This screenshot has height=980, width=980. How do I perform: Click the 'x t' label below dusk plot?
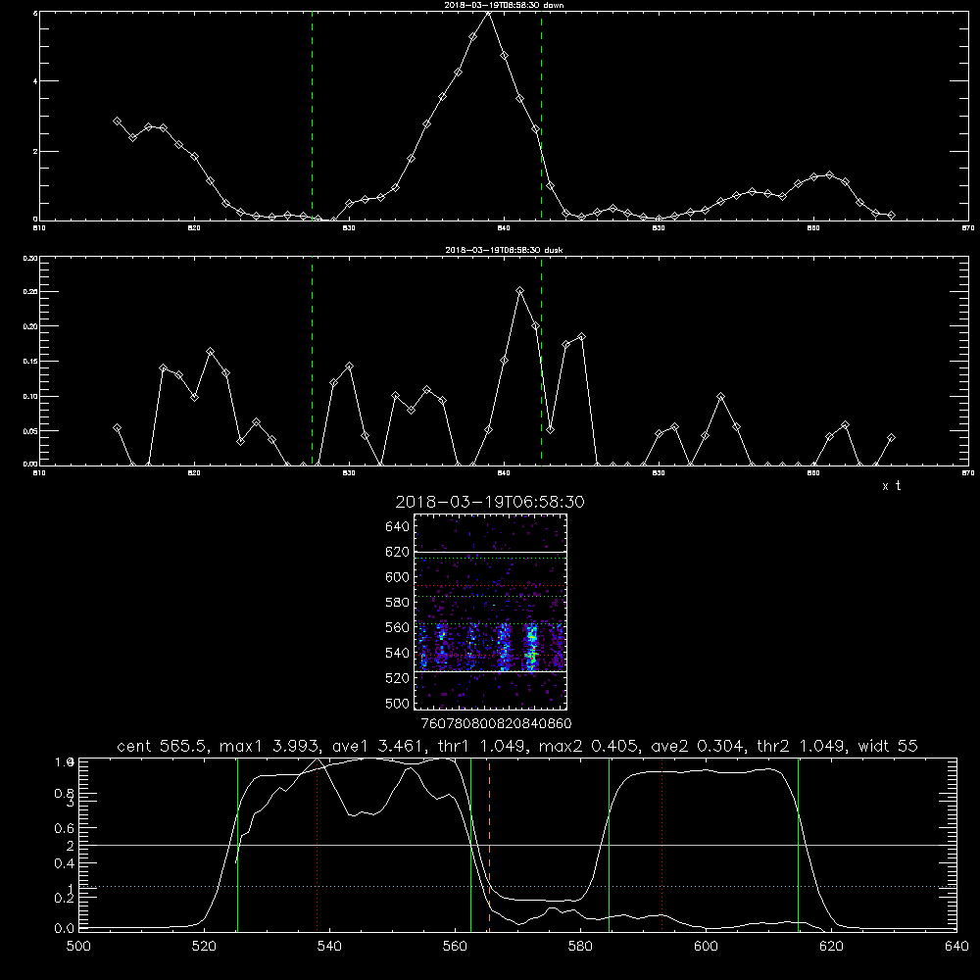tap(891, 486)
